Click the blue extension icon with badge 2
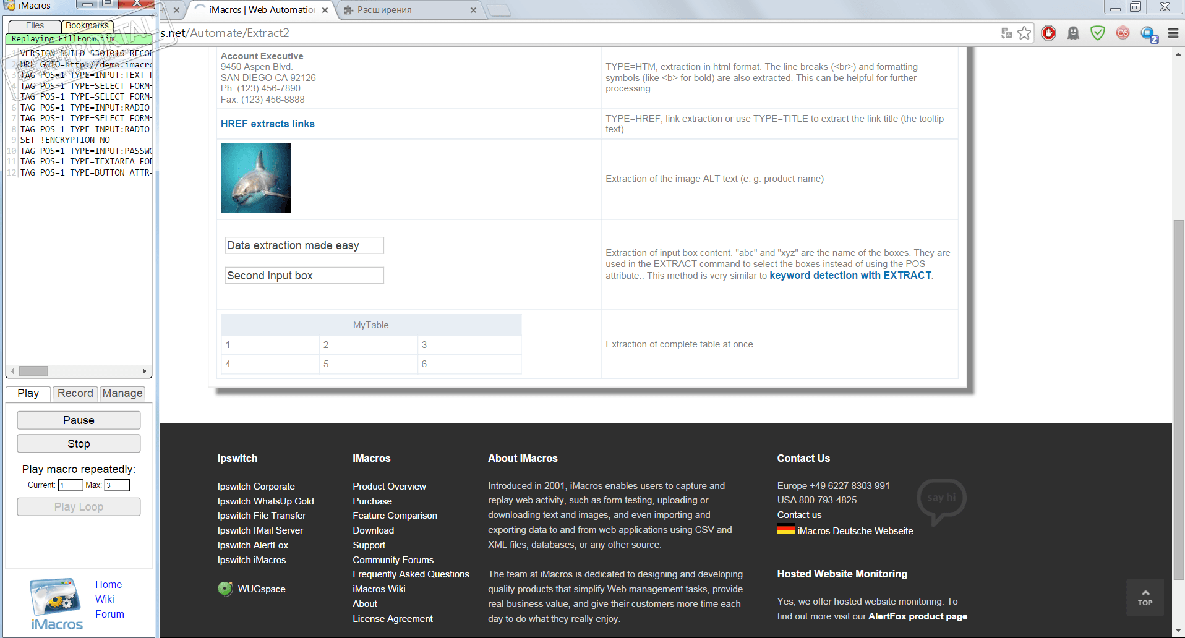The height and width of the screenshot is (638, 1185). pos(1149,34)
